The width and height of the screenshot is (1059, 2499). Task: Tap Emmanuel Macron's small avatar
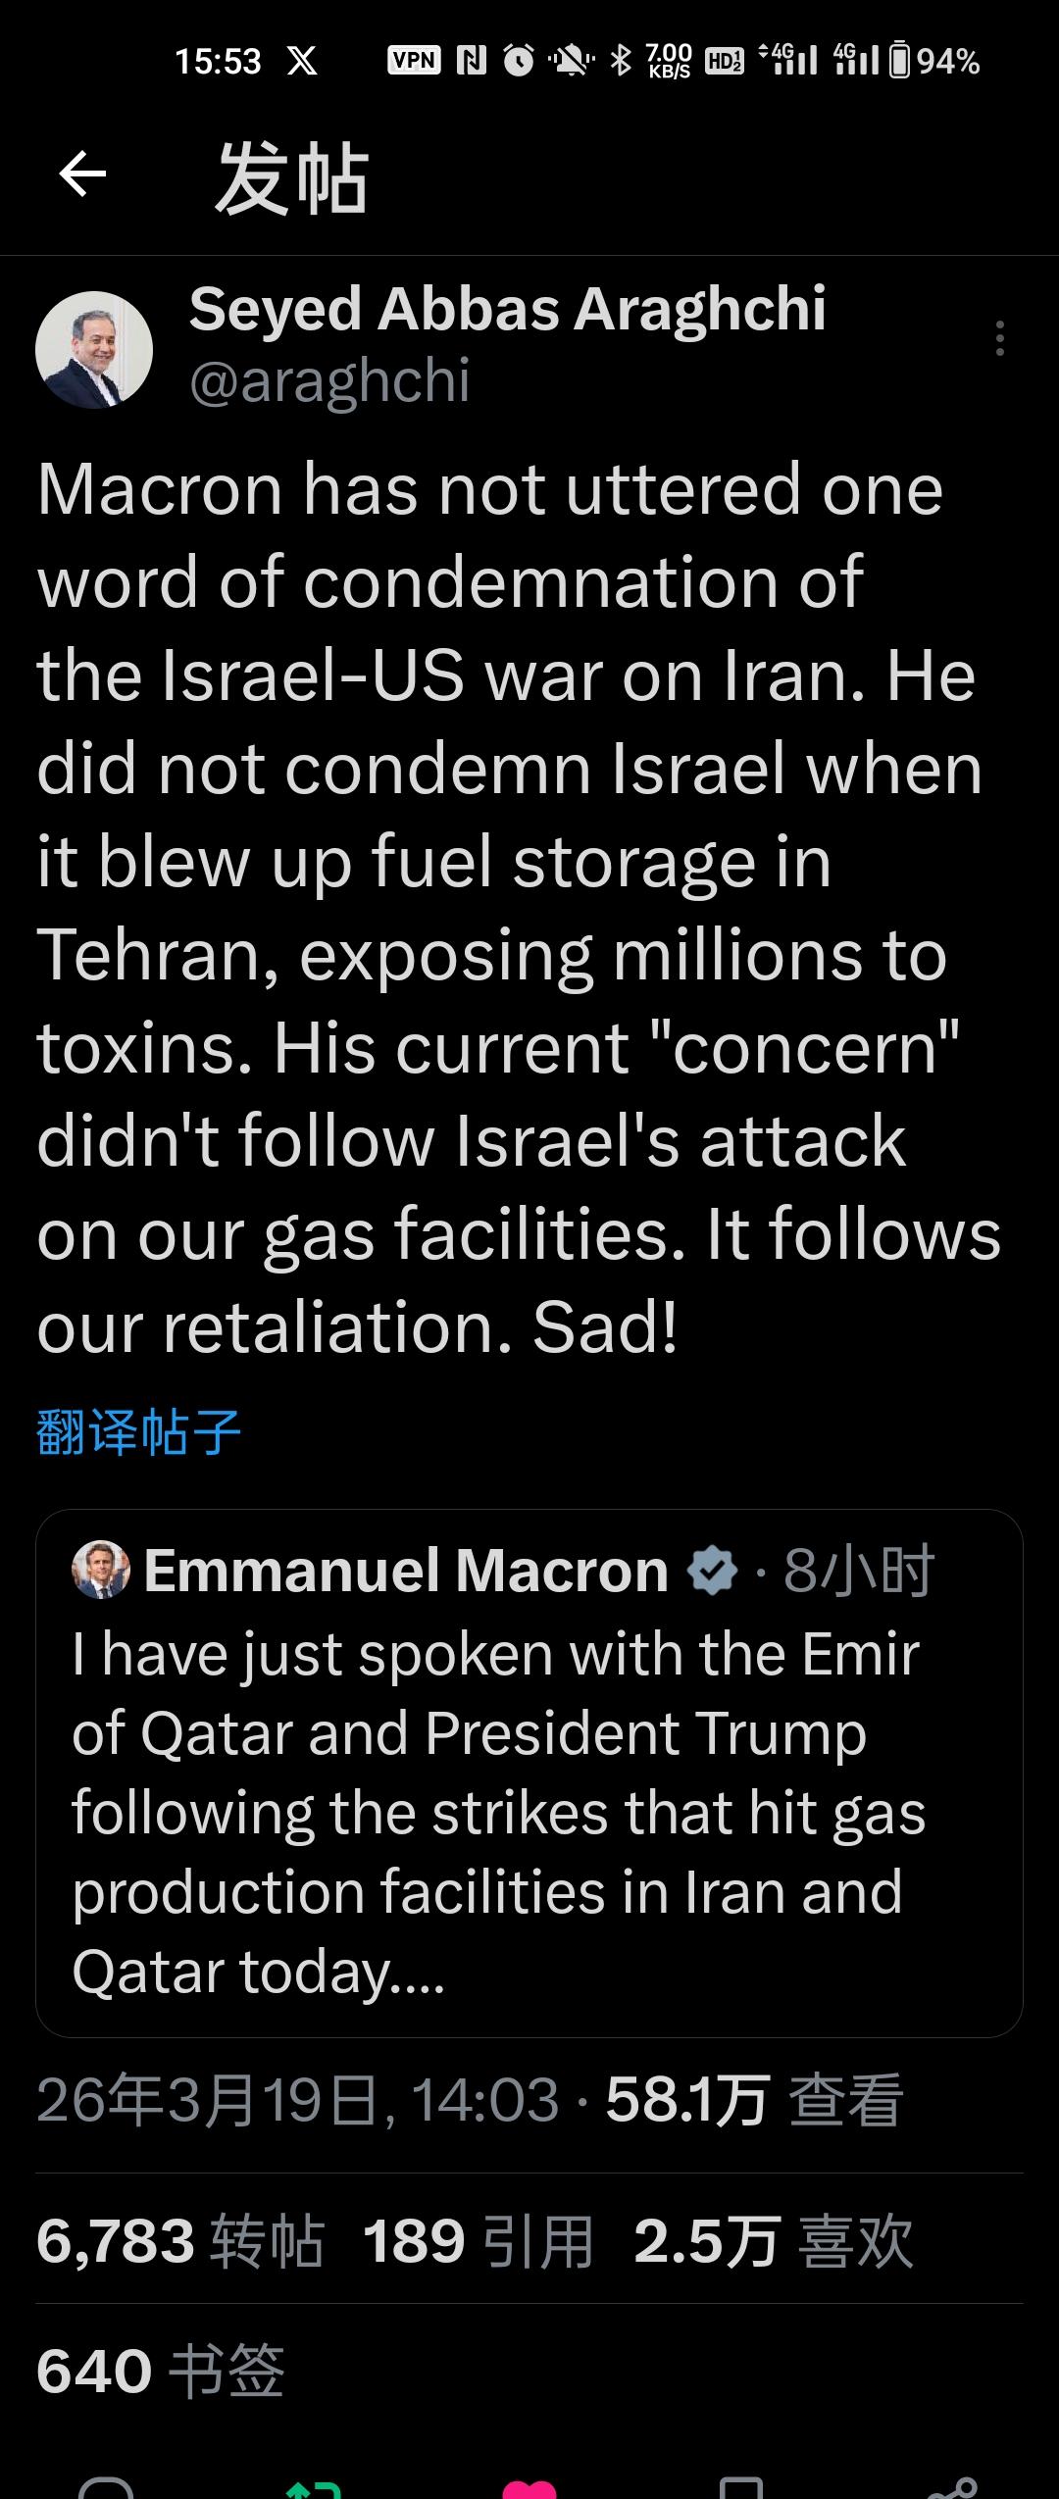pos(101,1571)
